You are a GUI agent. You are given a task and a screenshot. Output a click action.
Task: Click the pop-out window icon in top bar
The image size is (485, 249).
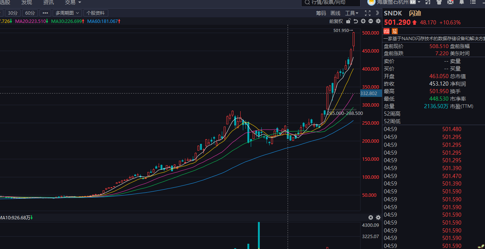(428, 2)
